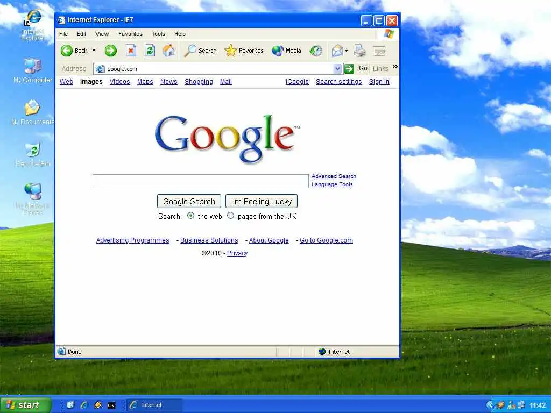
Task: Open the Favorites star toolbar button
Action: tap(244, 51)
